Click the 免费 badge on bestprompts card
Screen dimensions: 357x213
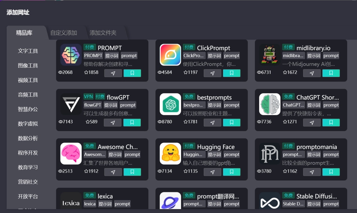click(189, 96)
